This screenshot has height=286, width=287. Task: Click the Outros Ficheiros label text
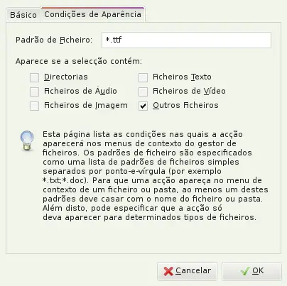(x=185, y=105)
